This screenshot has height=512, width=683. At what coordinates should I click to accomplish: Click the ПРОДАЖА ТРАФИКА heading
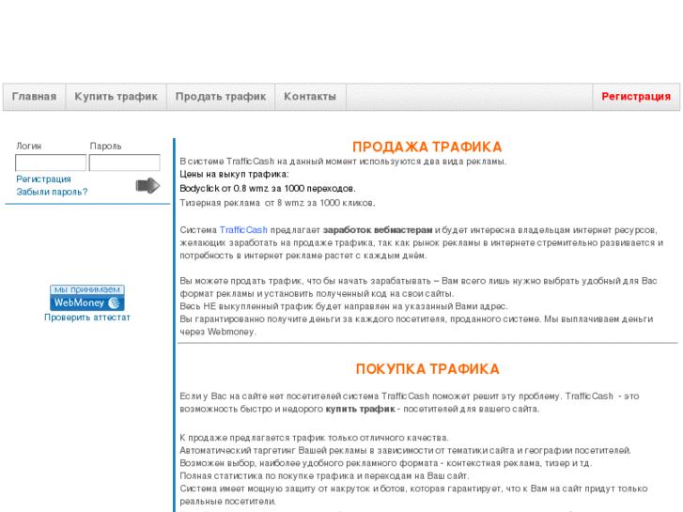coord(427,147)
